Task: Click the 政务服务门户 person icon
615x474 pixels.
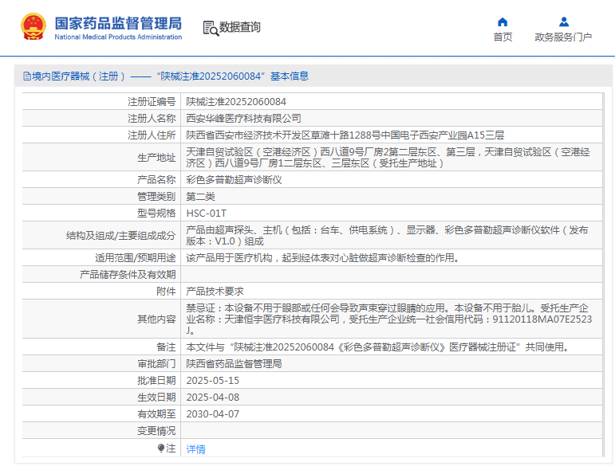Action: point(563,22)
